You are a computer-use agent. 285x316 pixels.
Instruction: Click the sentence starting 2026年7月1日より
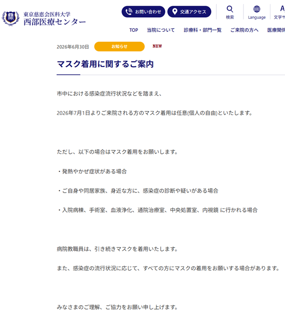(x=155, y=113)
